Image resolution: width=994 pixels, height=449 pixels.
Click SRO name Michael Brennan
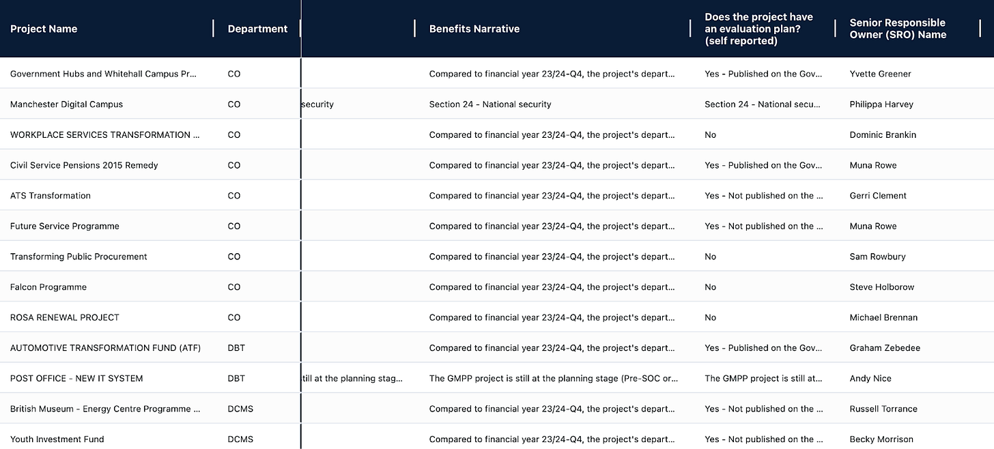tap(884, 317)
